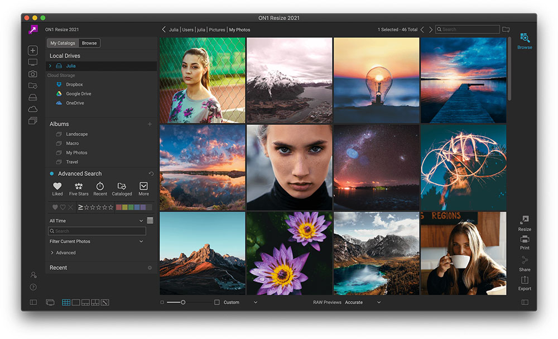558x339 pixels.
Task: Click Pictures in the breadcrumb path
Action: coord(217,30)
